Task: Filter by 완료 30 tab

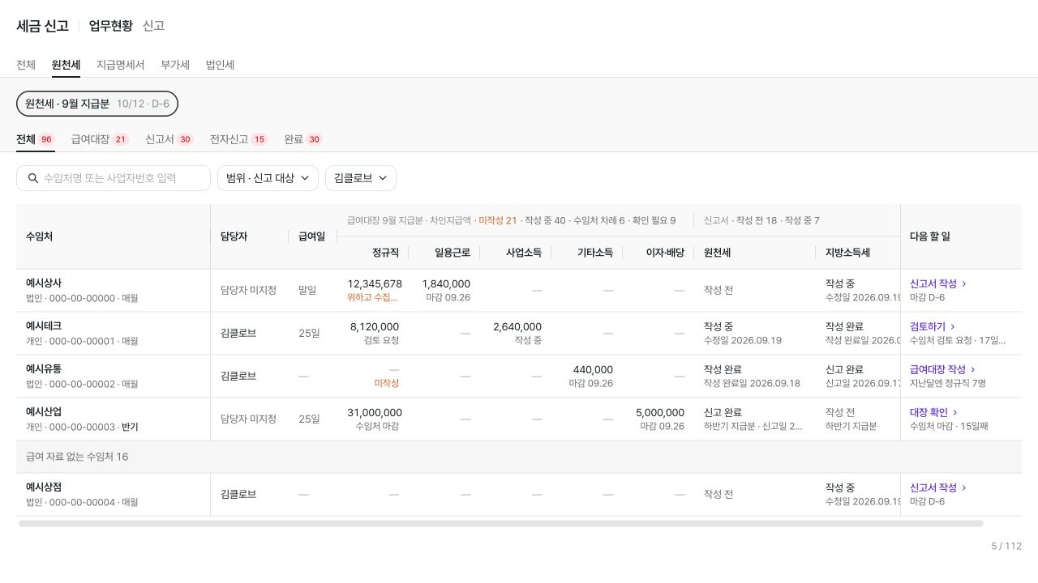Action: tap(303, 139)
